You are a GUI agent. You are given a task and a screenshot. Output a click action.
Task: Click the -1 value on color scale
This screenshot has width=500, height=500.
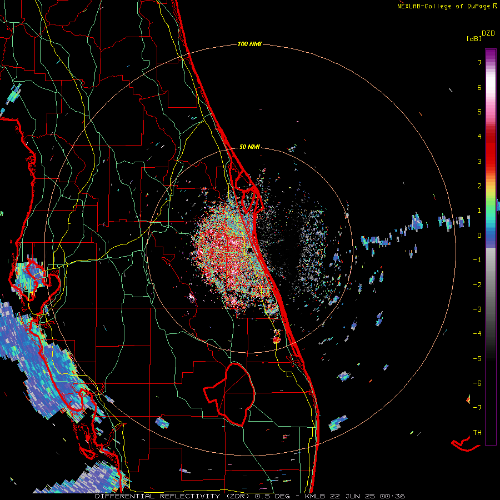coord(477,260)
